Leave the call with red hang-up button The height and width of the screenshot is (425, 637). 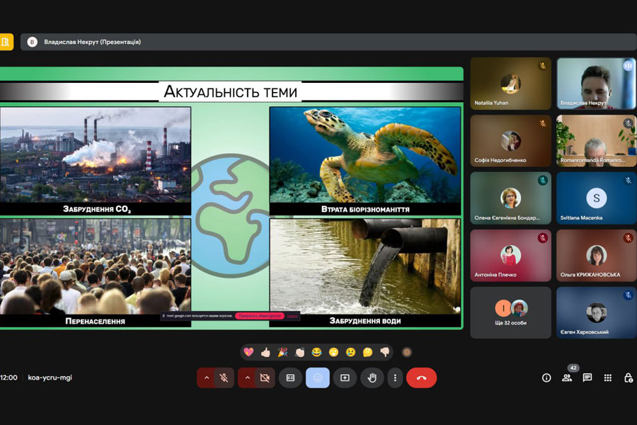pyautogui.click(x=421, y=378)
